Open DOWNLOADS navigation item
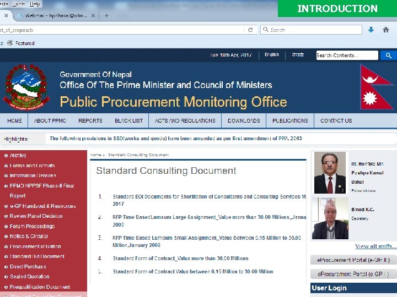 [244, 120]
